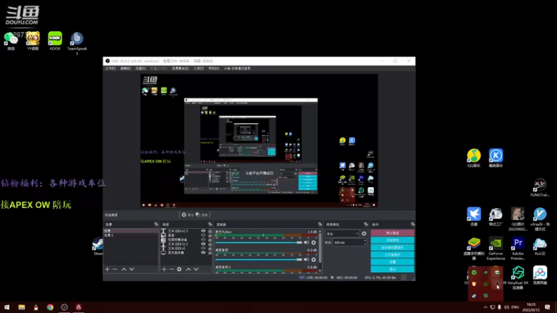Remove the selected scene with the minus icon

point(115,269)
